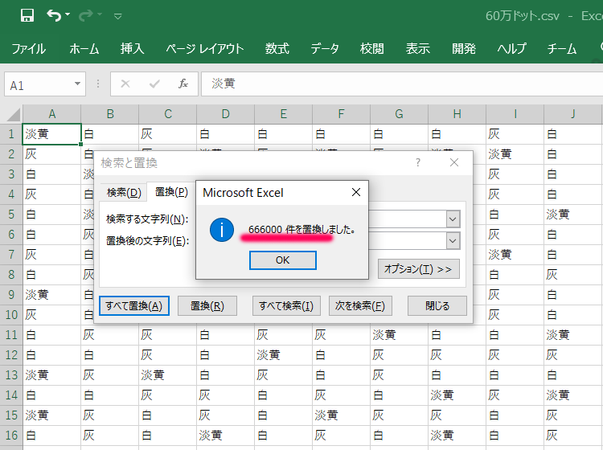Expand the Name Box dropdown arrow
603x450 pixels.
pyautogui.click(x=77, y=84)
